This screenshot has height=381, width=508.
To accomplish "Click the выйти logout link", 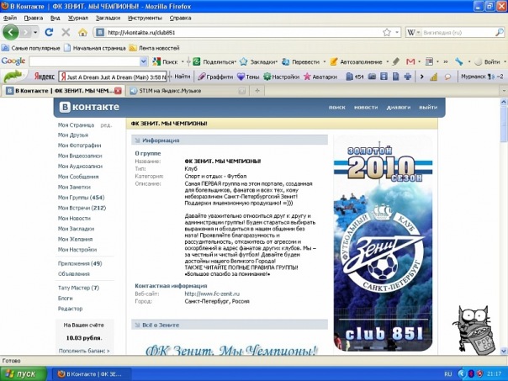I will point(428,108).
